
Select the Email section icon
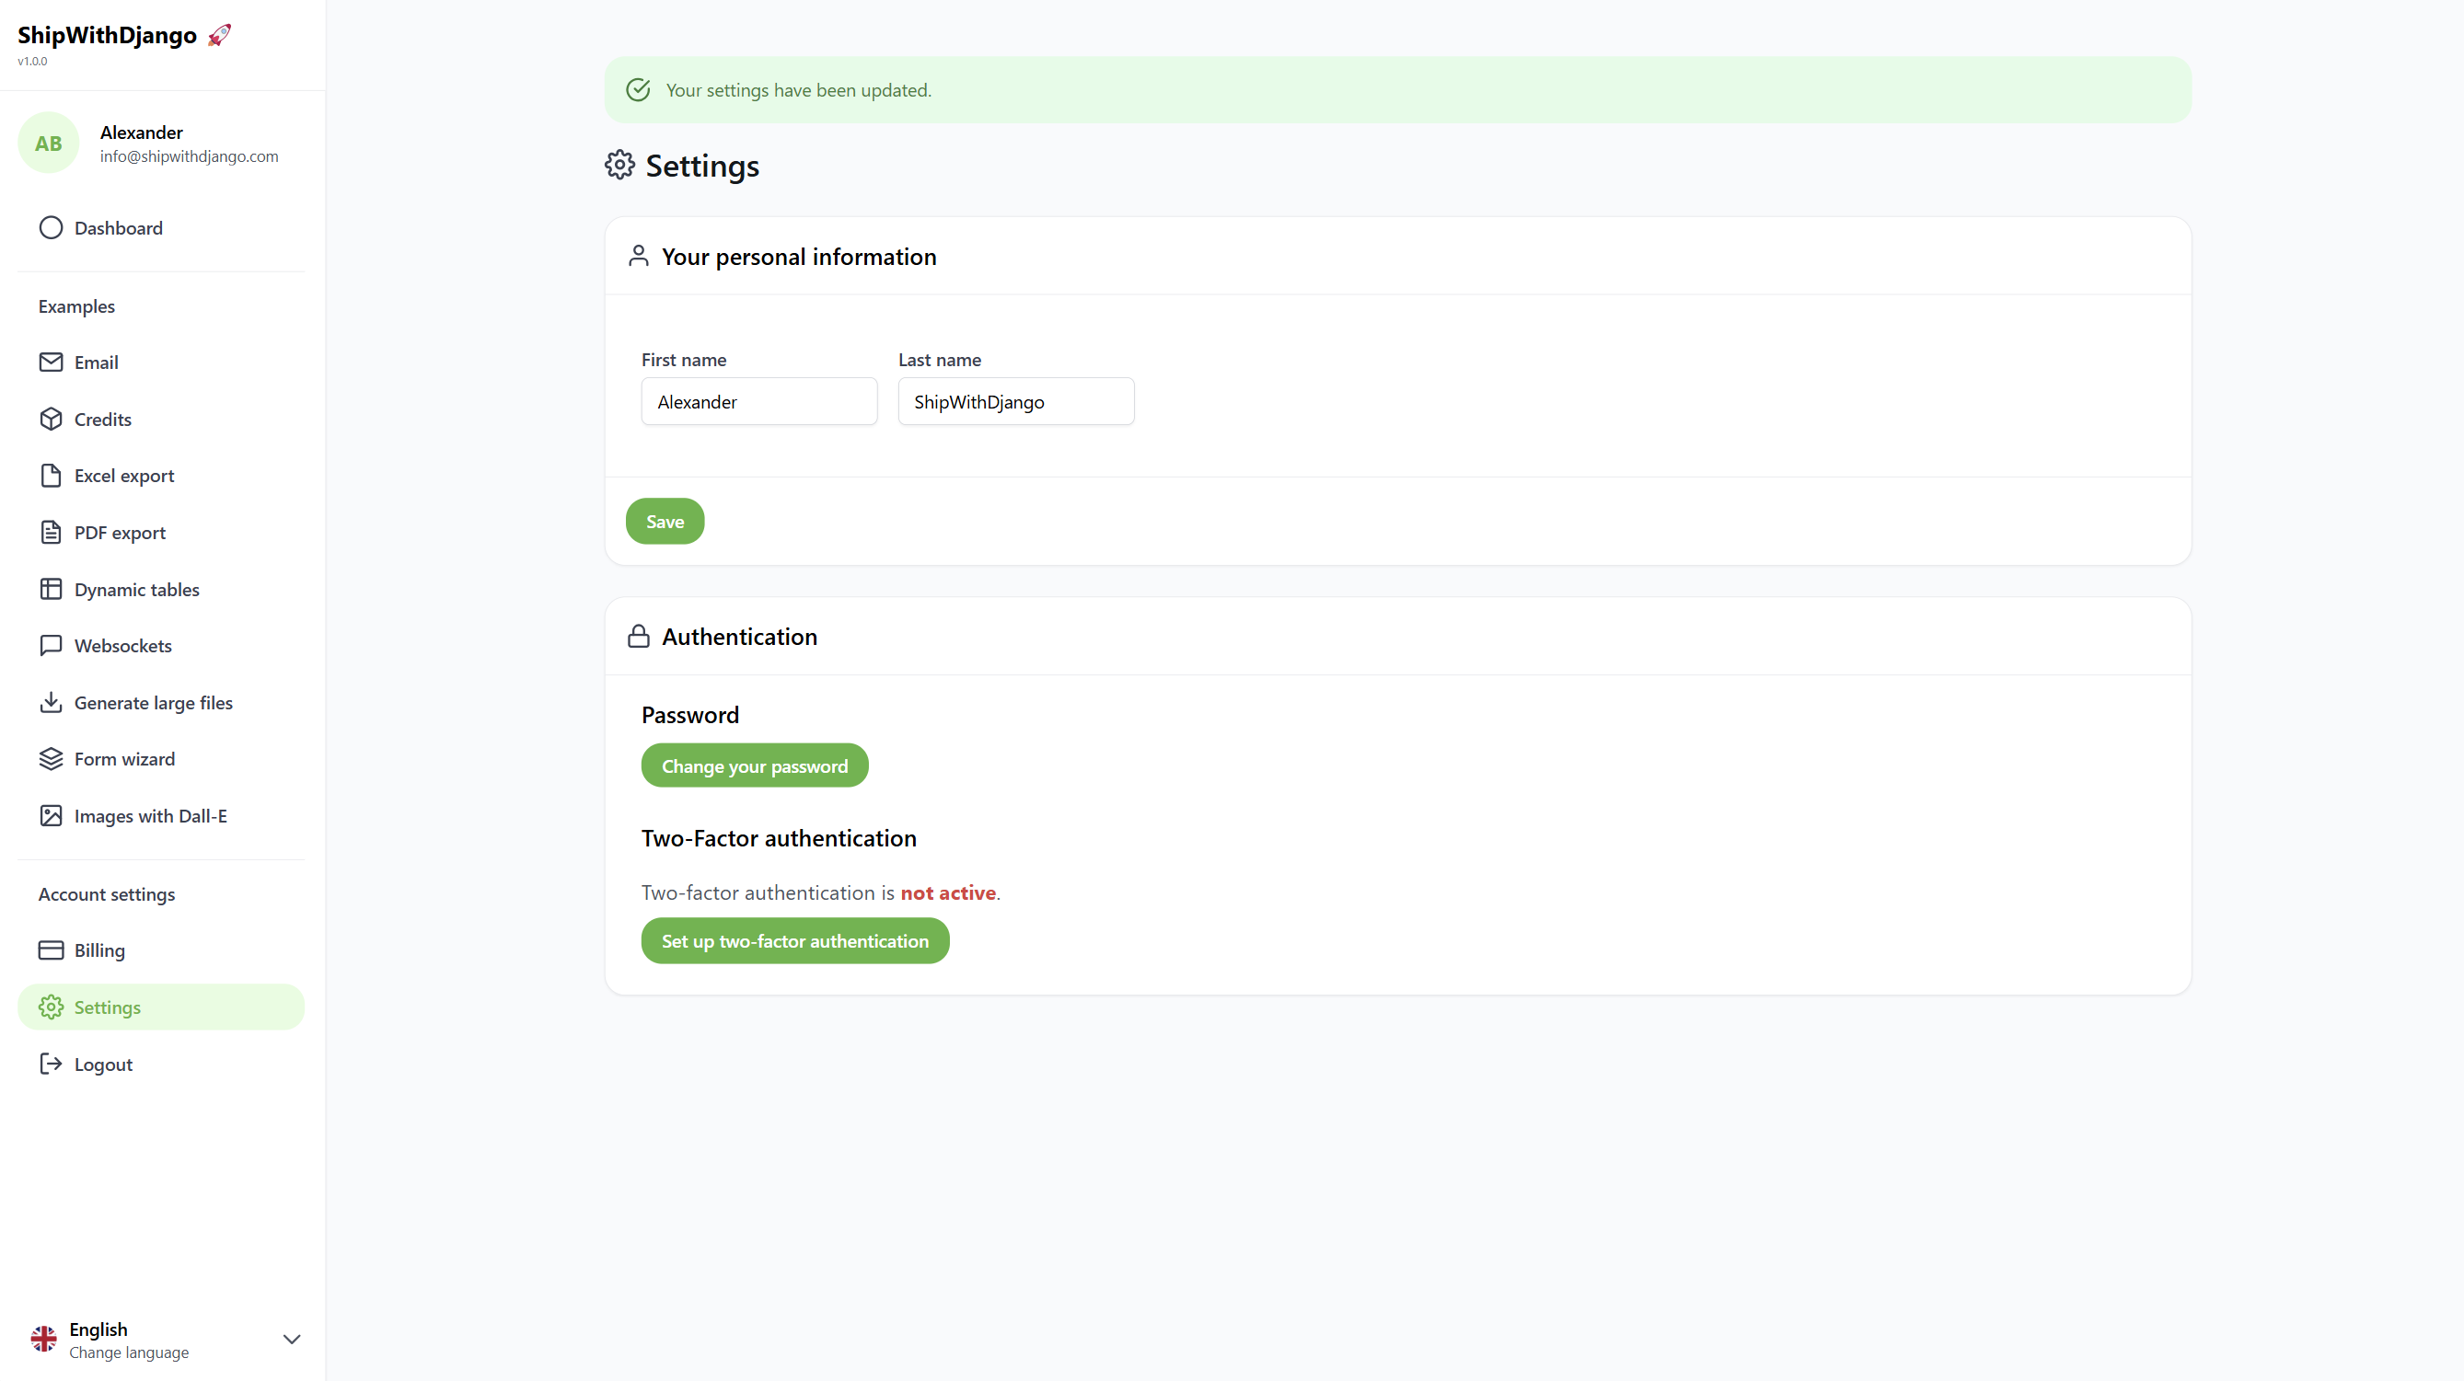[51, 361]
